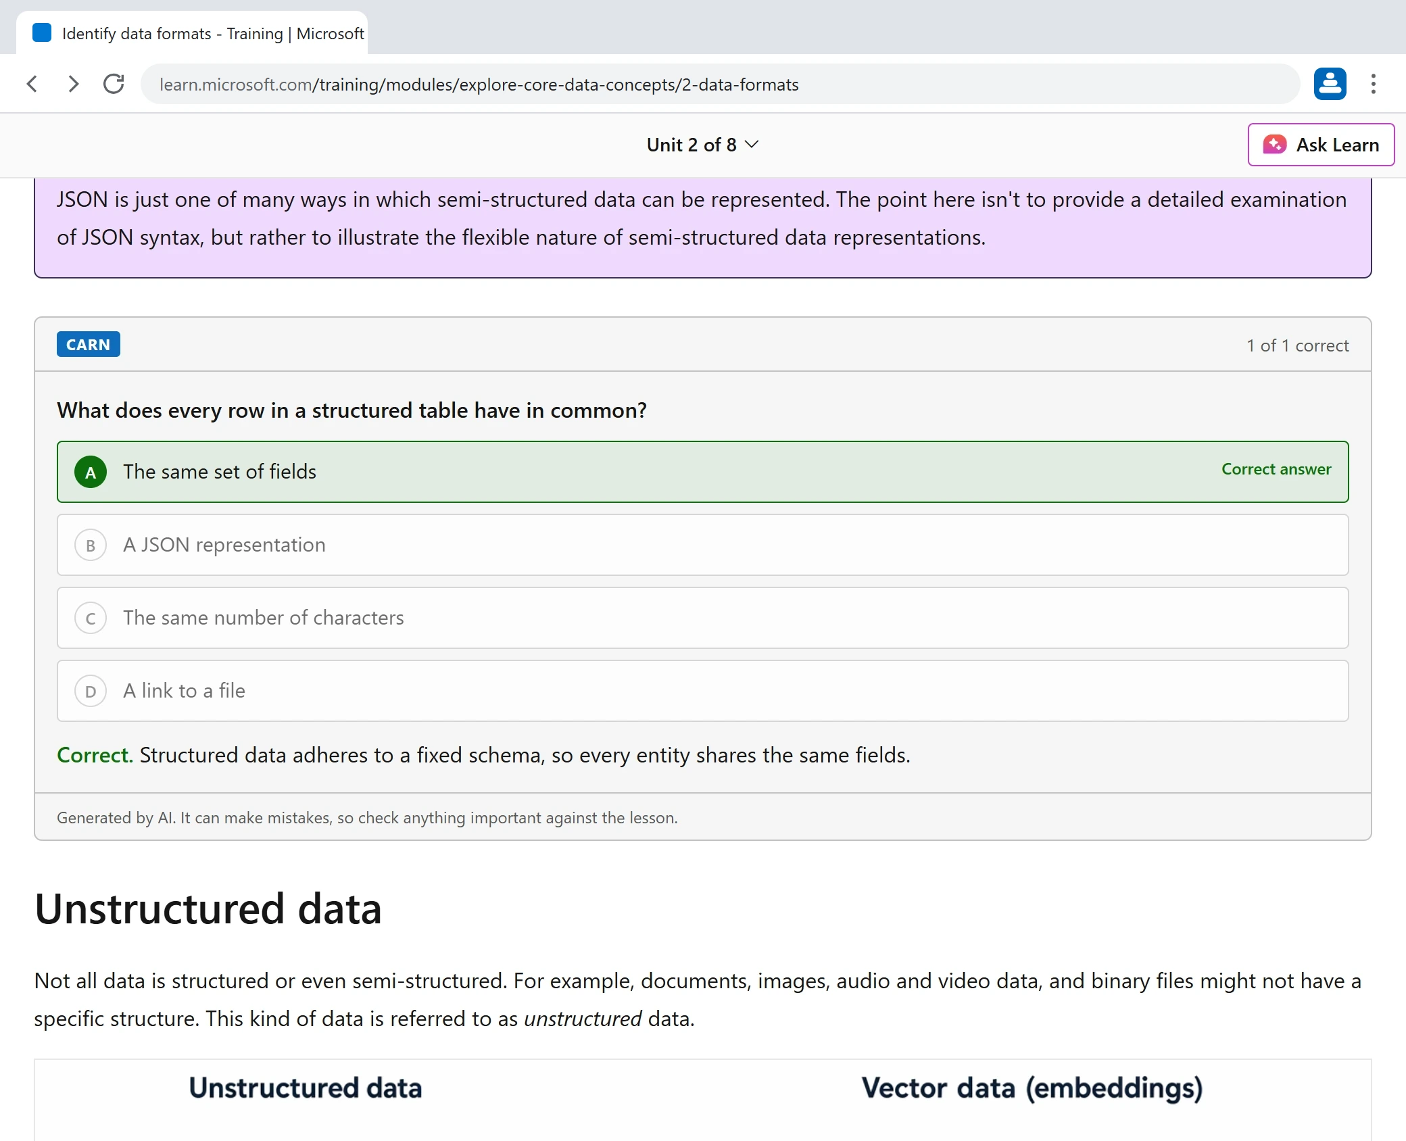Screen dimensions: 1406x1141
Task: Go back with the browser back arrow
Action: [32, 84]
